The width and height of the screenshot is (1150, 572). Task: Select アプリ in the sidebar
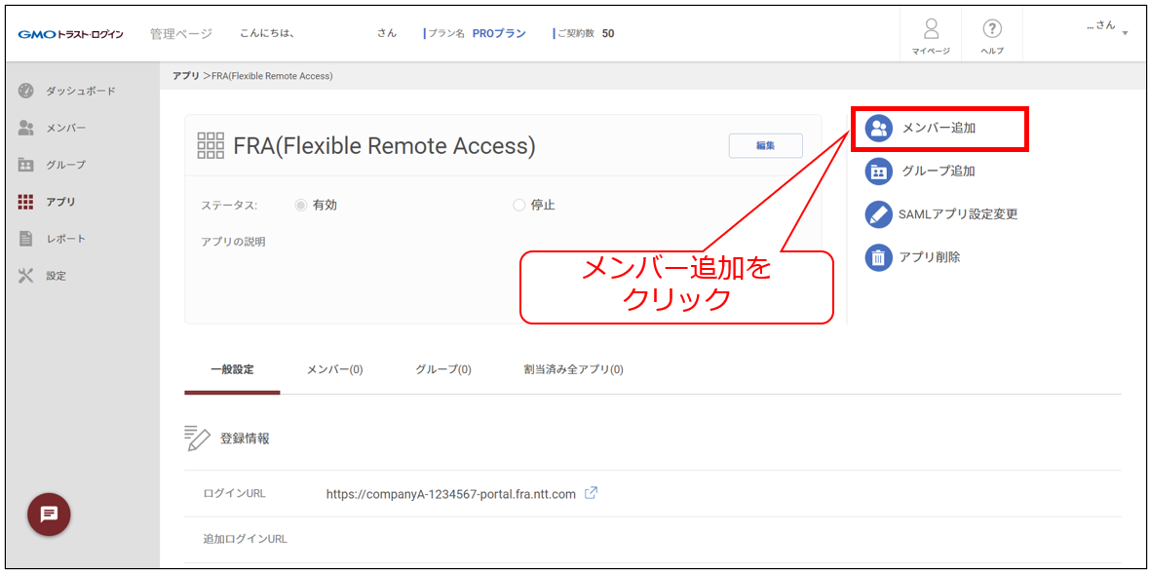click(x=60, y=203)
